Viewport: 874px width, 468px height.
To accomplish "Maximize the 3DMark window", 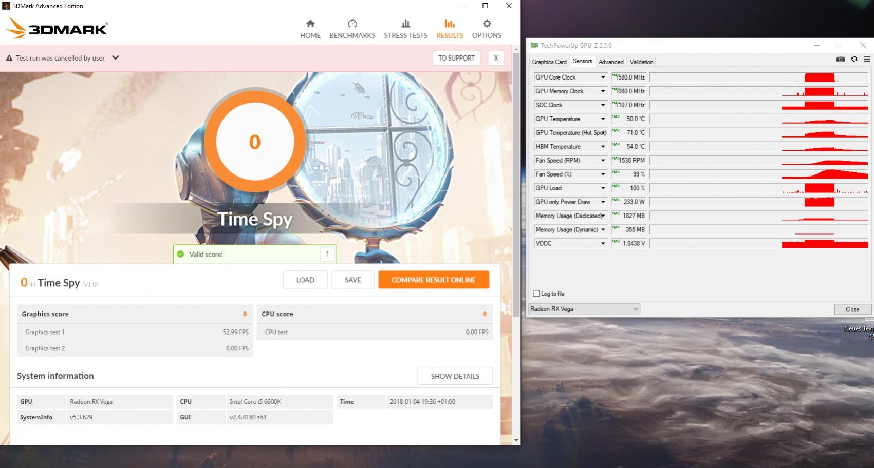I will click(485, 6).
